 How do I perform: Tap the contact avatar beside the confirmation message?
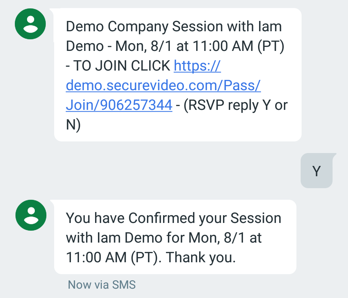[31, 215]
